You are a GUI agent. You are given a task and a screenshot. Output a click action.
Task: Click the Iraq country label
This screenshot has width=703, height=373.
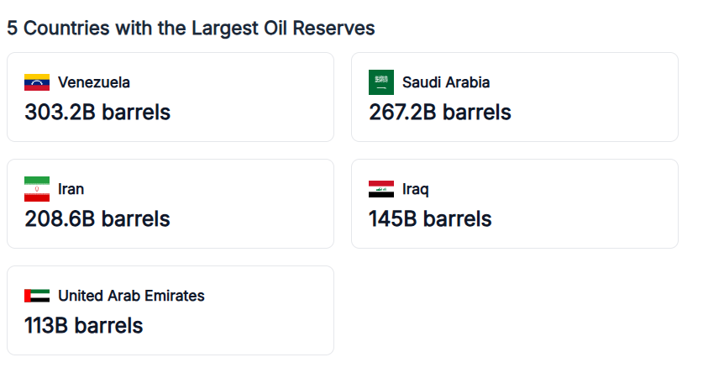click(x=416, y=189)
